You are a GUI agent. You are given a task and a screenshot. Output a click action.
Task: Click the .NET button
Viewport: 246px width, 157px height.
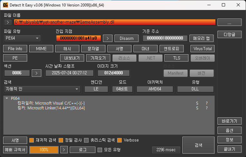[150, 58]
